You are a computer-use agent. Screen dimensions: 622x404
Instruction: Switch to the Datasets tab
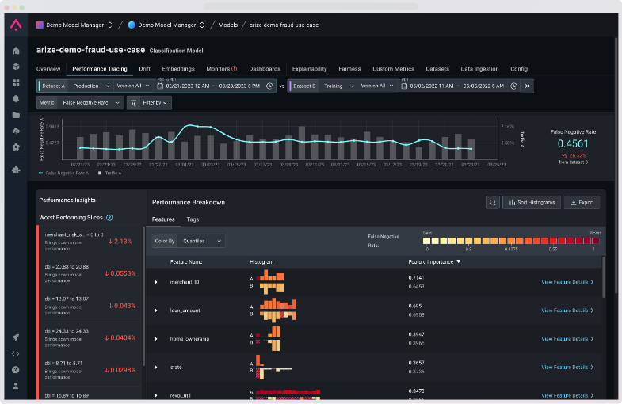pyautogui.click(x=437, y=69)
